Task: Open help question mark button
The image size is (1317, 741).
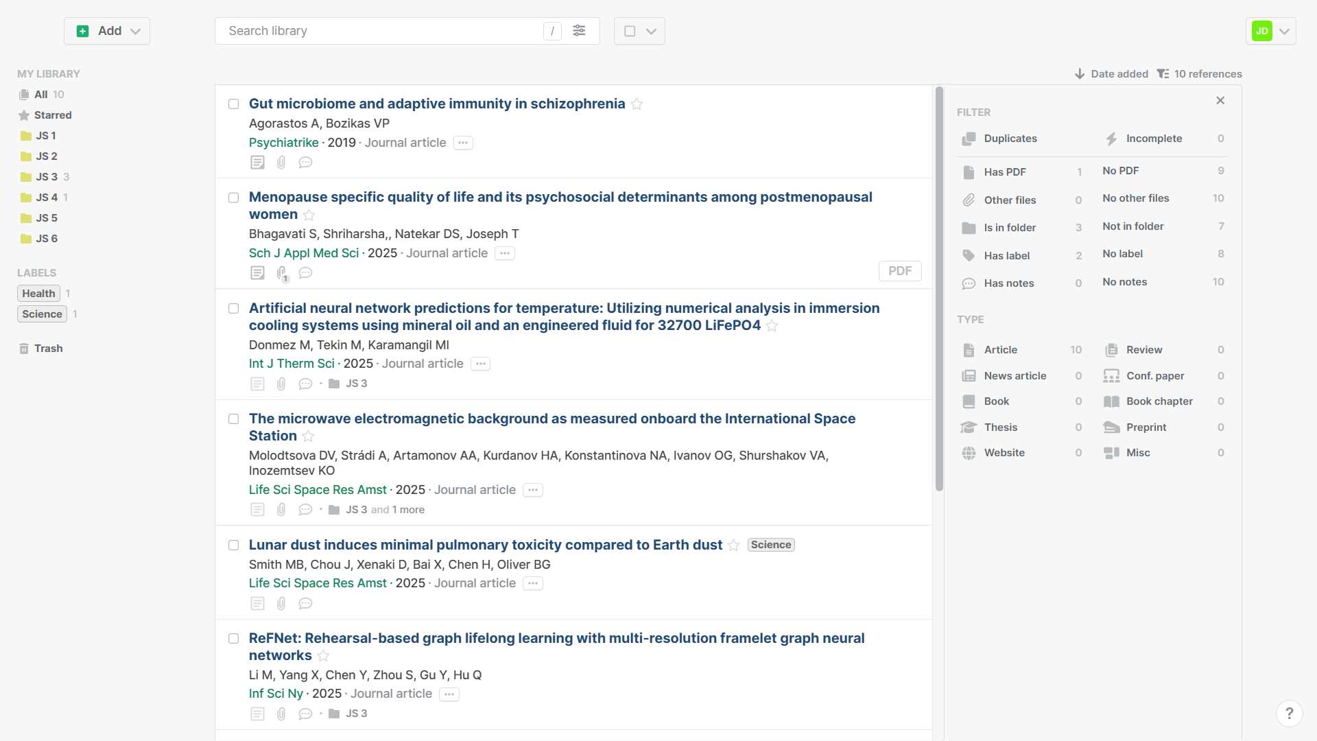Action: 1289,714
